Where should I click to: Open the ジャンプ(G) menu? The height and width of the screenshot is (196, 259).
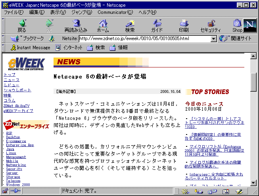(82, 12)
